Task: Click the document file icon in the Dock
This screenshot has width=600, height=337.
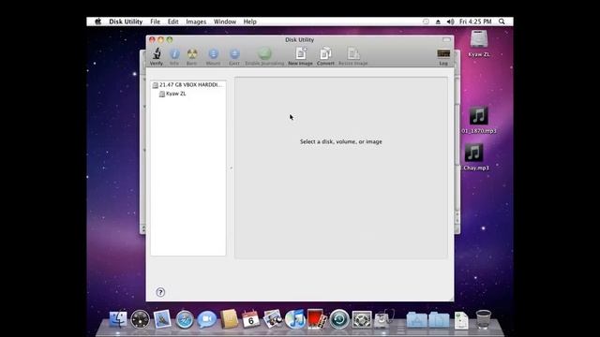Action: point(461,320)
